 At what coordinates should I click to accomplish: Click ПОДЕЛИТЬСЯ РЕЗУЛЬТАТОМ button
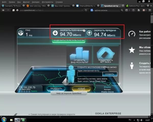click(x=69, y=41)
